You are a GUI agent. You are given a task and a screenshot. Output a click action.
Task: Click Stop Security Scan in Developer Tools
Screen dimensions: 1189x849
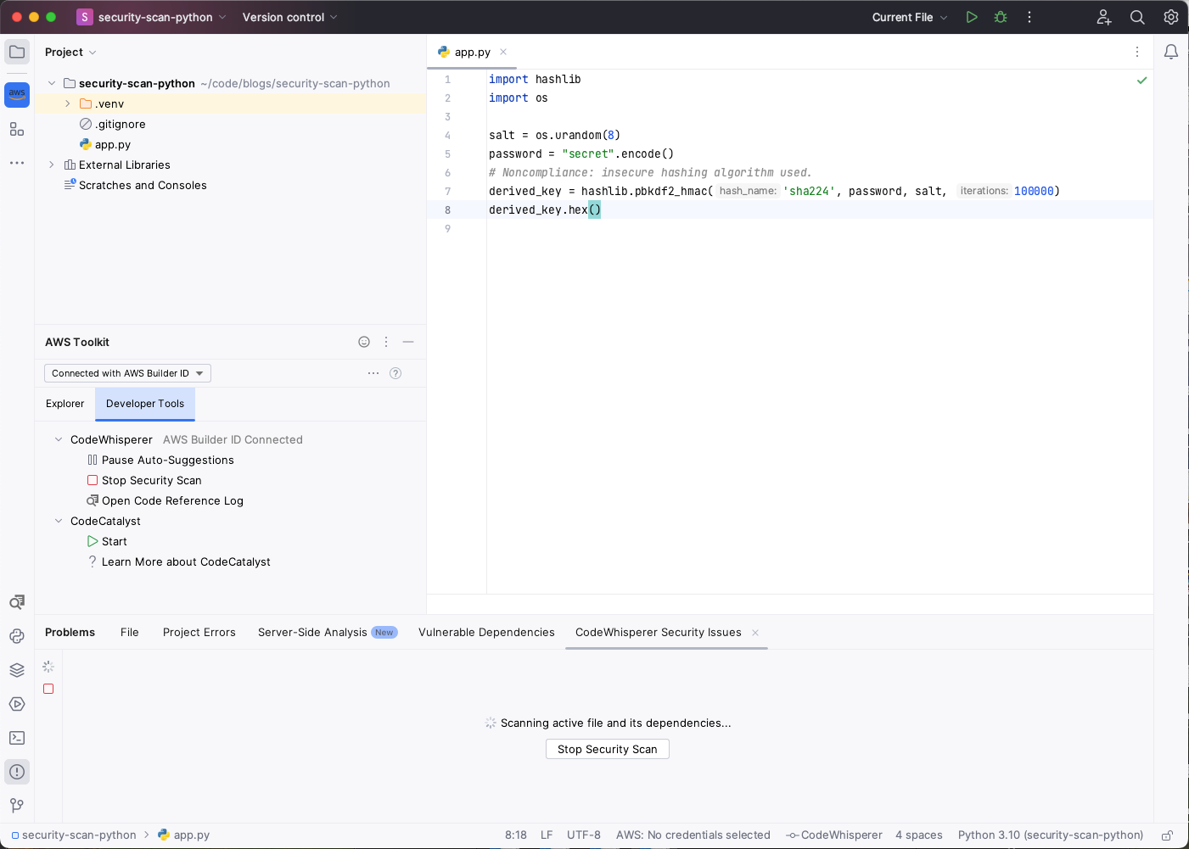pyautogui.click(x=151, y=480)
